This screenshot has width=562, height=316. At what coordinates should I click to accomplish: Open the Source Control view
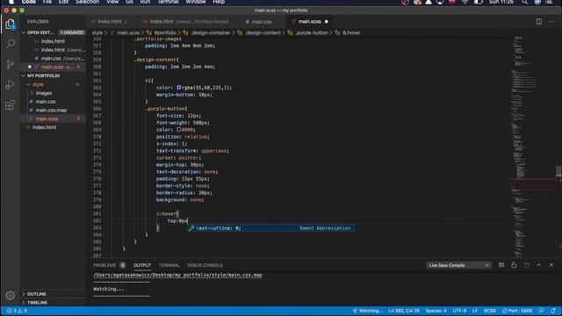pos(10,64)
